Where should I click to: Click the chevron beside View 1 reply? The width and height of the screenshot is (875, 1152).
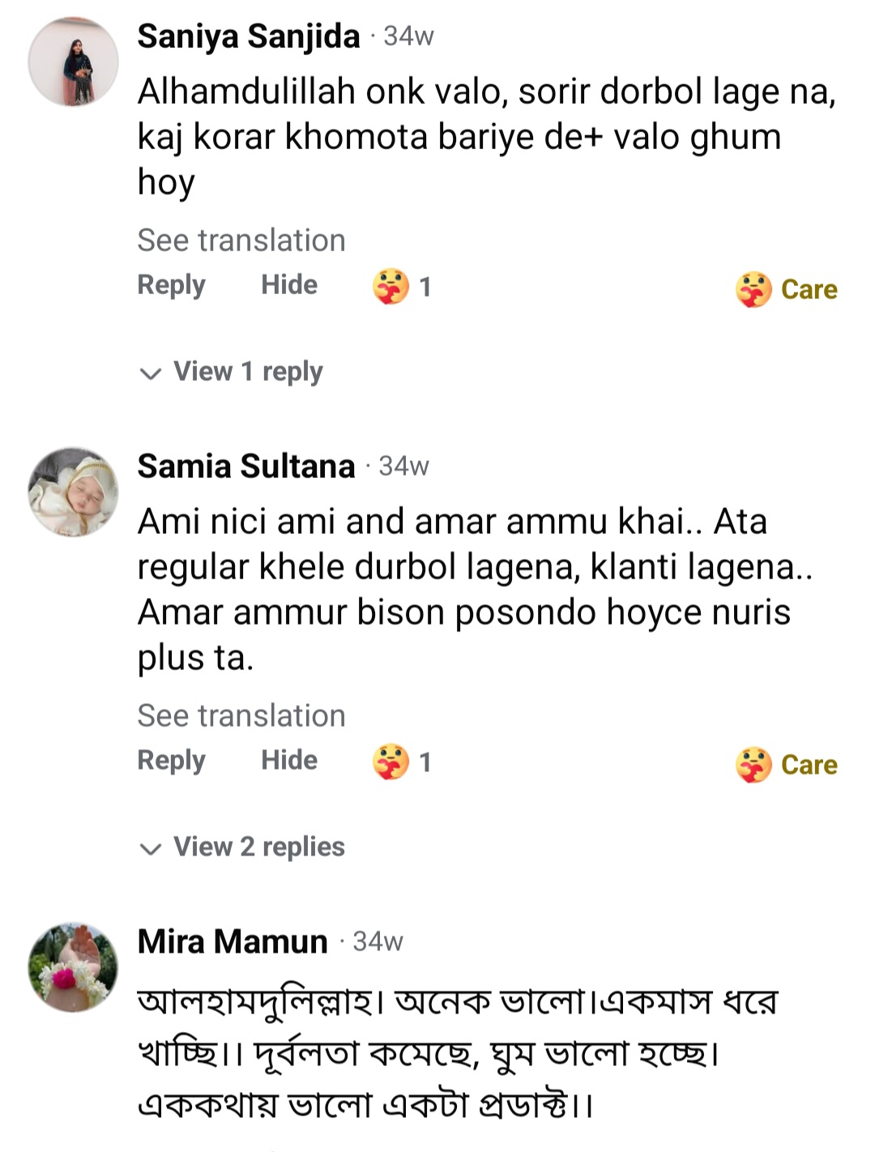tap(151, 373)
